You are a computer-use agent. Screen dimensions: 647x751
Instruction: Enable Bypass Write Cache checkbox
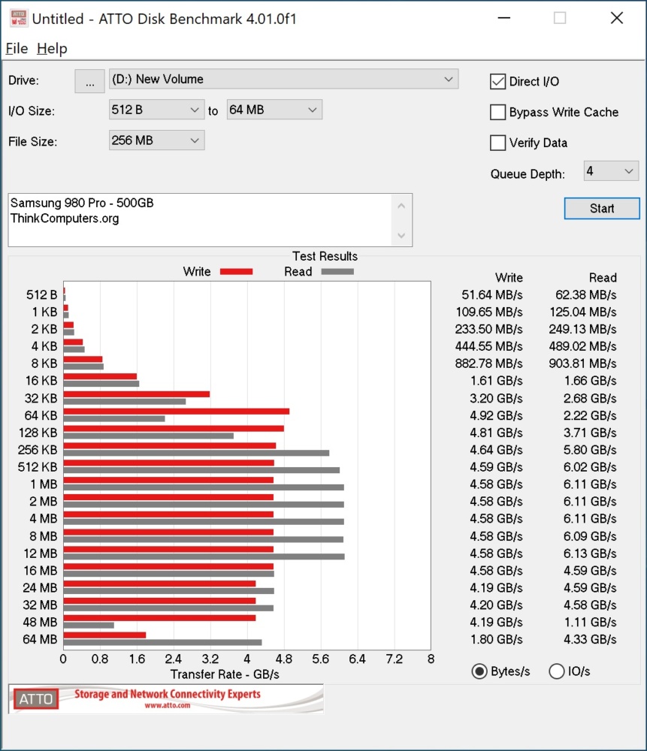point(498,112)
